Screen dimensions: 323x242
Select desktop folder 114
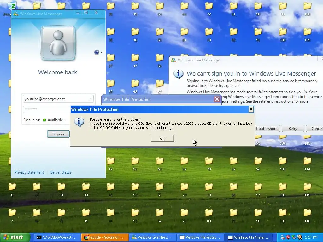[x=307, y=164]
